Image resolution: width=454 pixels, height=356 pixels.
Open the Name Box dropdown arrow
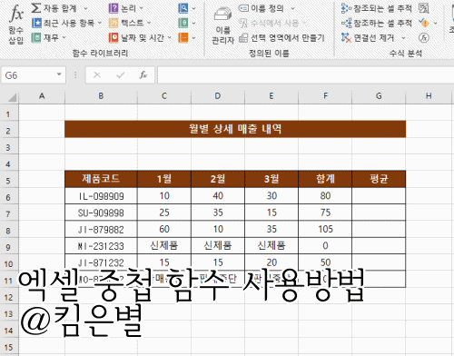tap(59, 74)
